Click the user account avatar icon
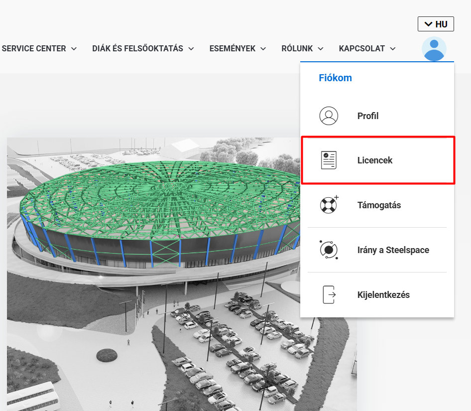 tap(434, 49)
